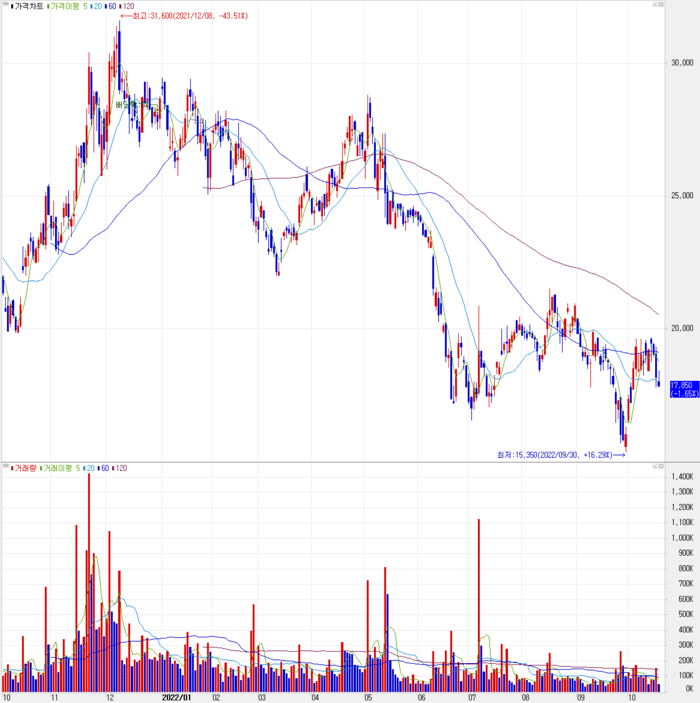The height and width of the screenshot is (703, 700).
Task: Click the 20,000 price axis label
Action: click(x=682, y=328)
